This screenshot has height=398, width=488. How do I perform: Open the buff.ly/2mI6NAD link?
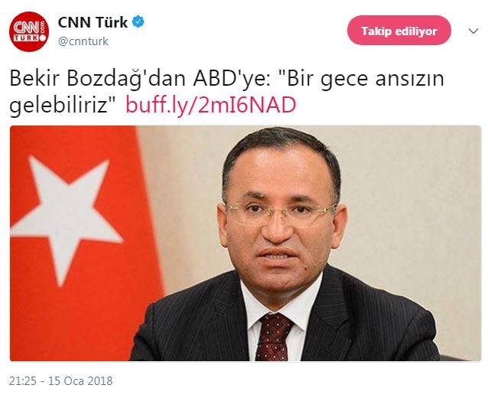pos(210,105)
